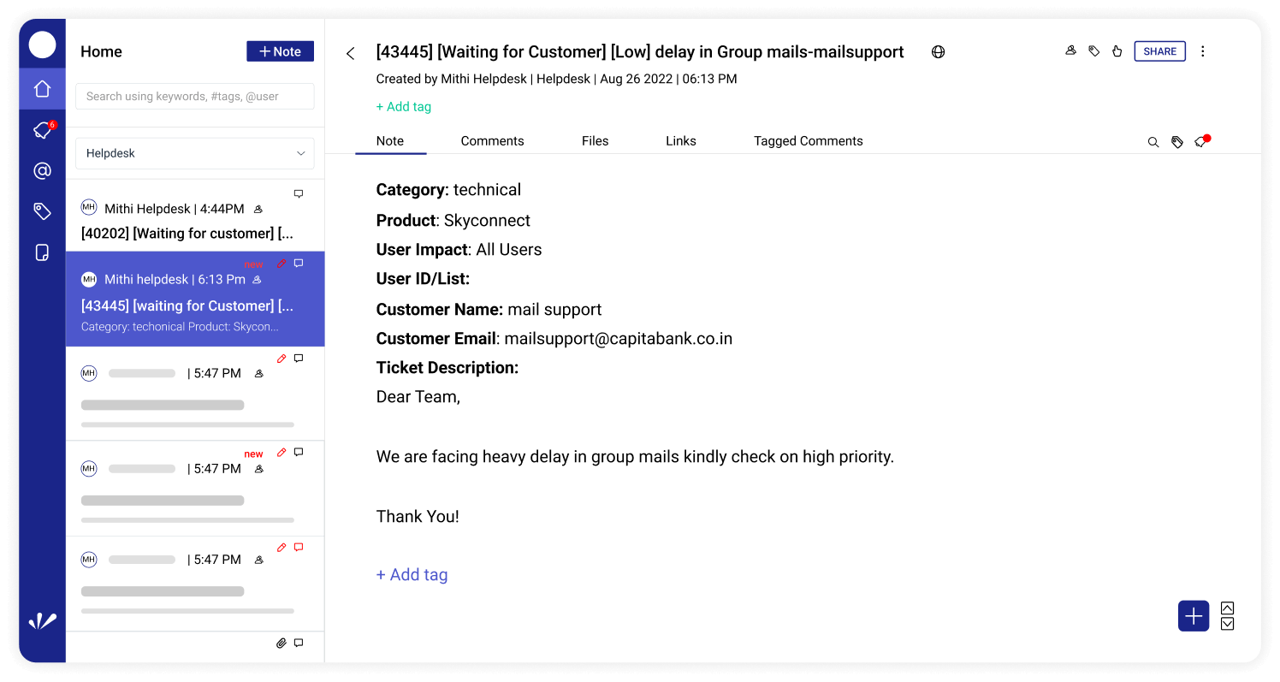Select the Home icon in the sidebar
The height and width of the screenshot is (682, 1280).
pos(42,89)
